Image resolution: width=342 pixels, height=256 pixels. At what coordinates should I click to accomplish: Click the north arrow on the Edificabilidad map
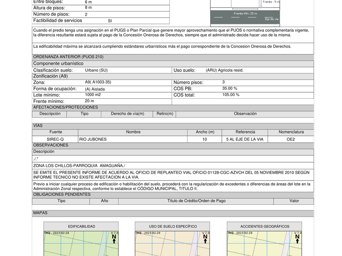[114, 239]
